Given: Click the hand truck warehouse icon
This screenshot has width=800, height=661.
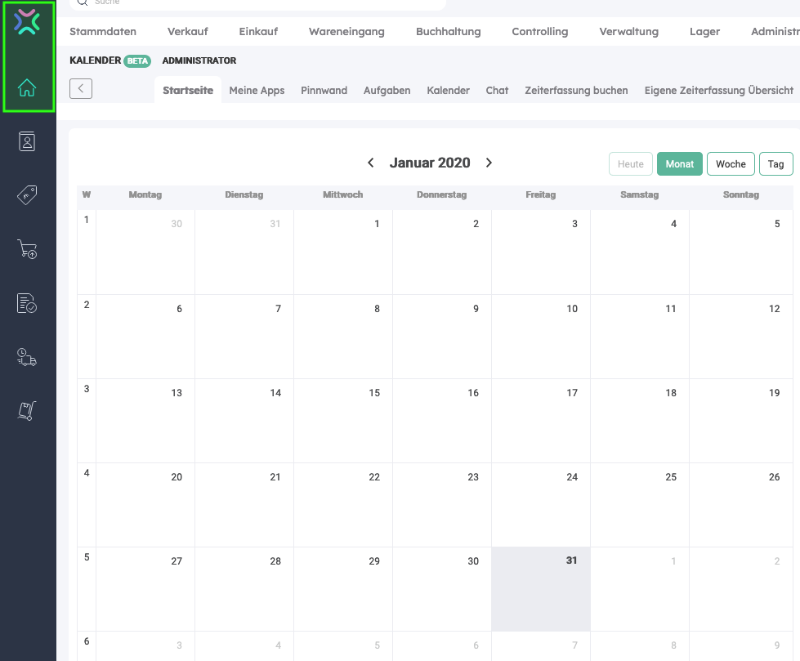Looking at the screenshot, I should [27, 411].
